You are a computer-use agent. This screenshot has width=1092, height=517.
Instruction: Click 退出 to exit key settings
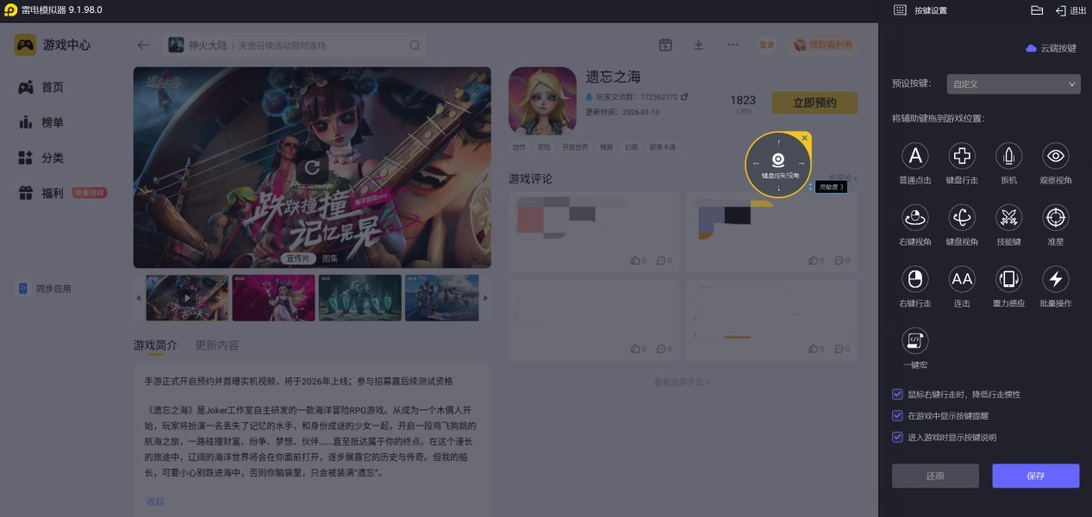click(x=1070, y=10)
